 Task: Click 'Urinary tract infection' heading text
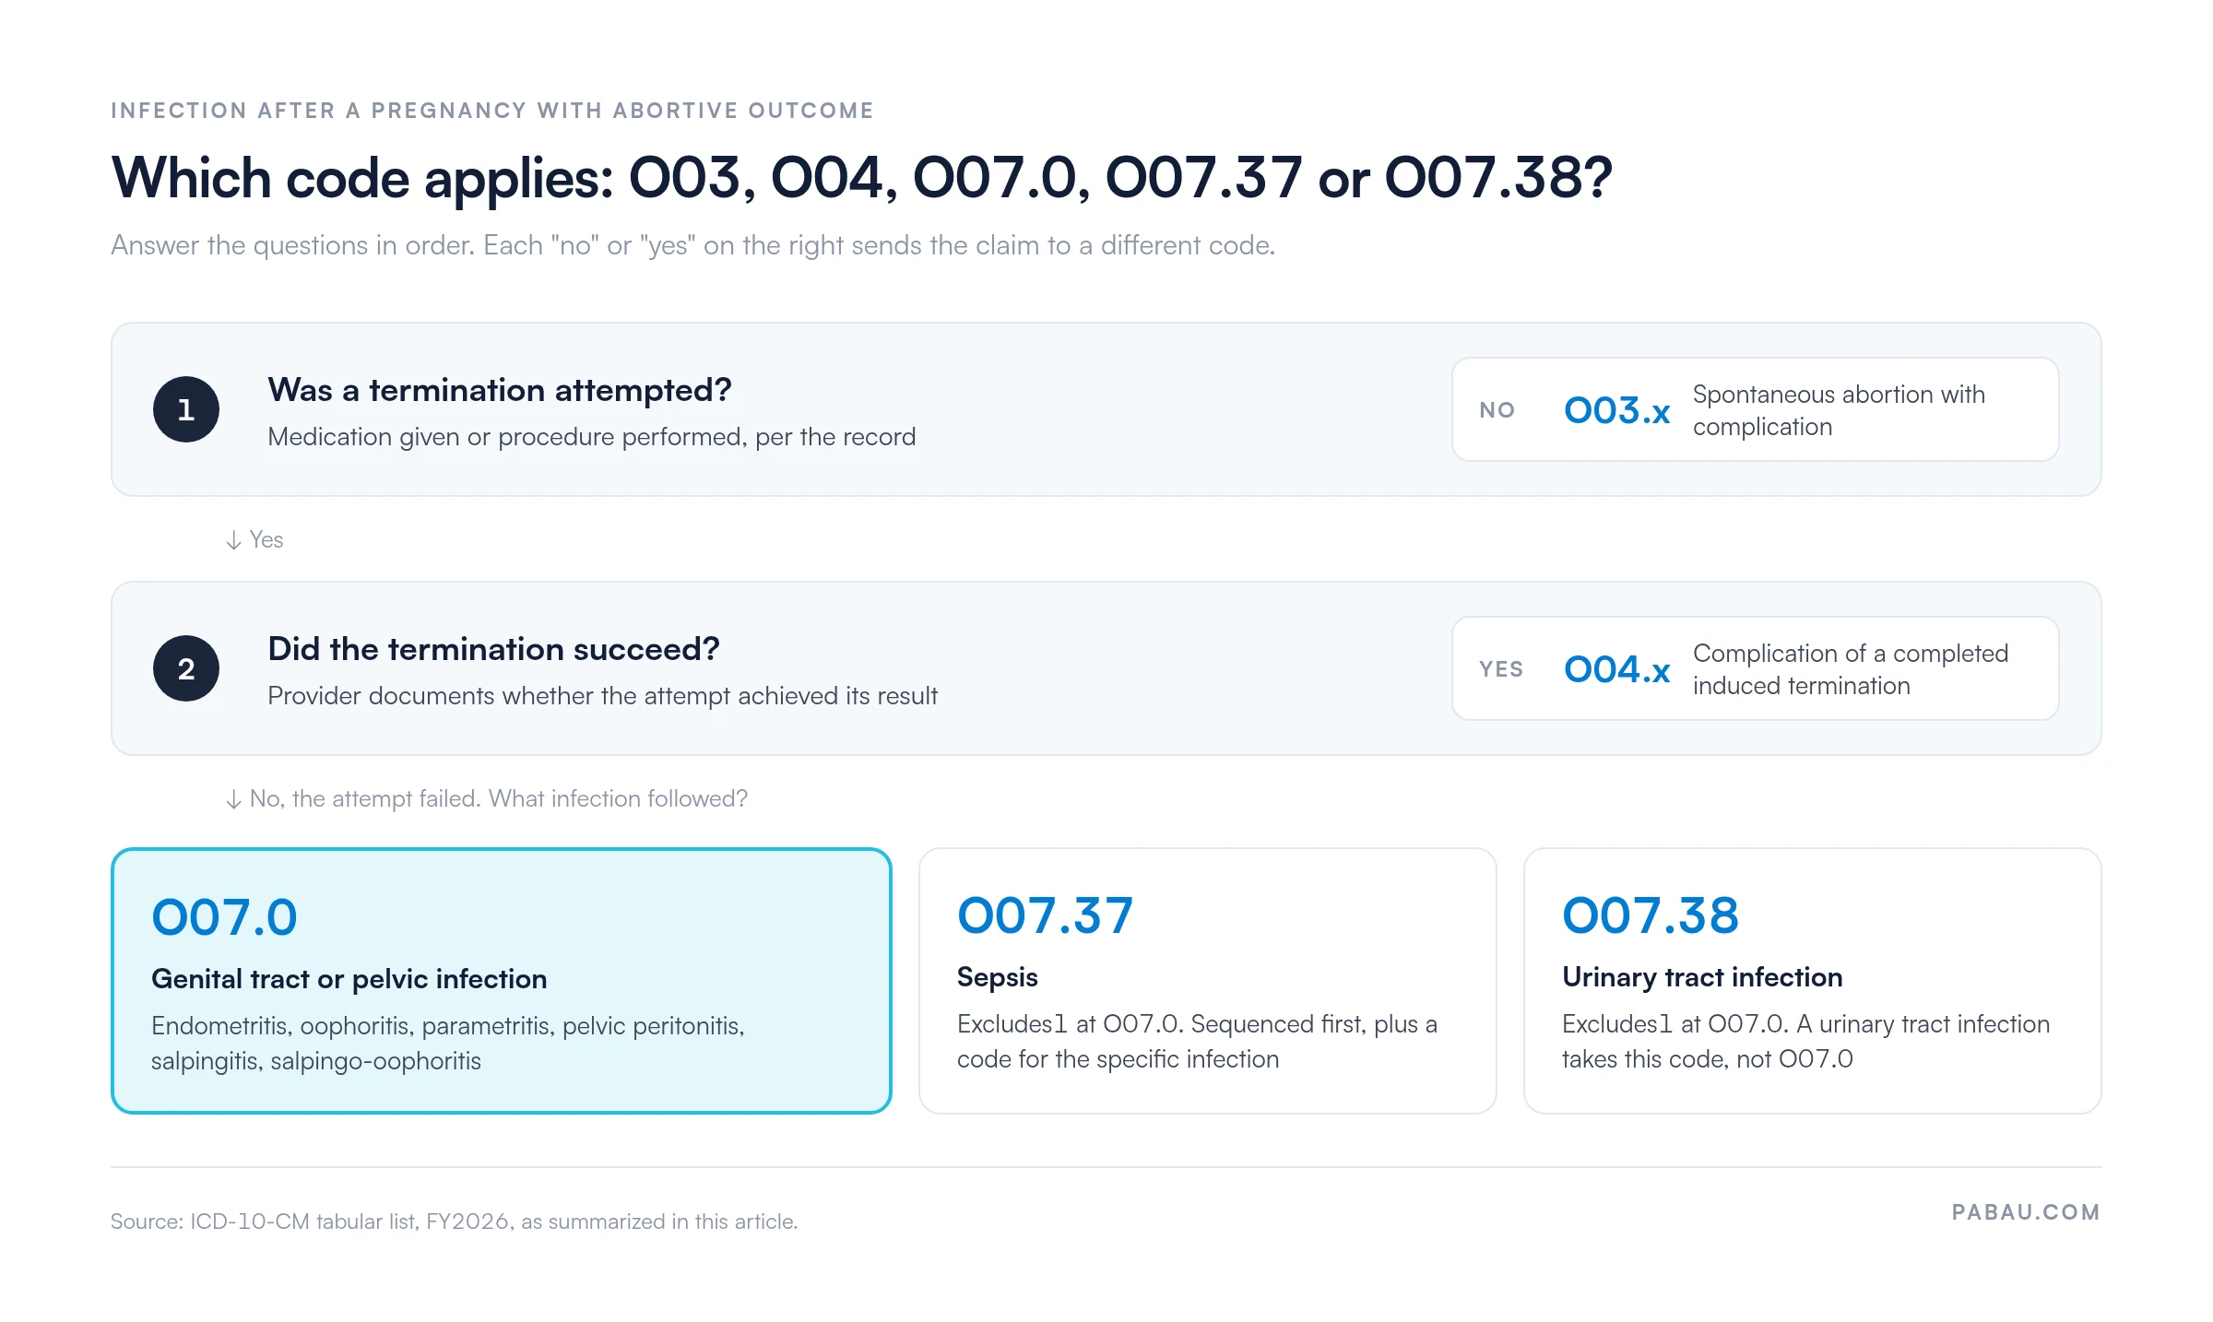point(1702,977)
